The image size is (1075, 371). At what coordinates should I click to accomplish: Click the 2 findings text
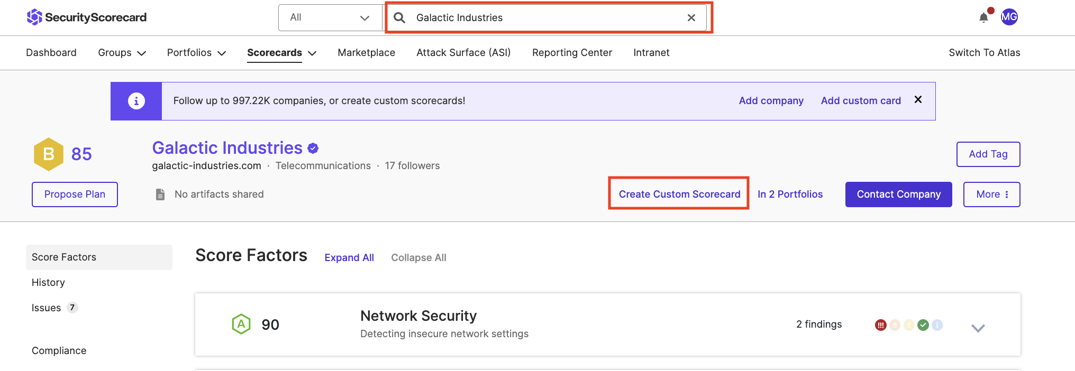tap(819, 324)
